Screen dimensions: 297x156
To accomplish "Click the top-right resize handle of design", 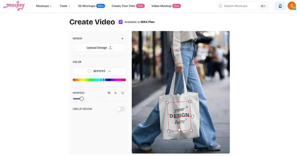I will click(x=190, y=101).
